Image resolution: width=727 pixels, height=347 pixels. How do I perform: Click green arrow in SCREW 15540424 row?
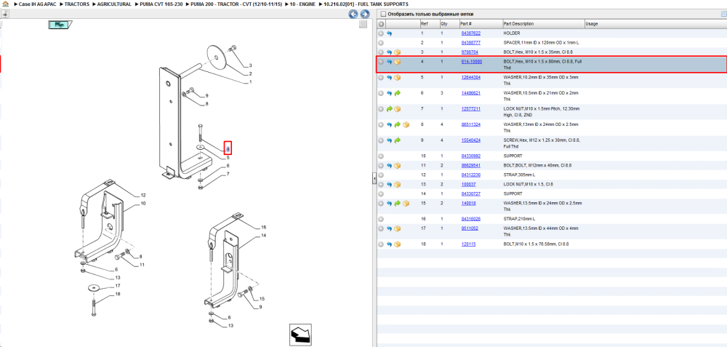pos(398,140)
